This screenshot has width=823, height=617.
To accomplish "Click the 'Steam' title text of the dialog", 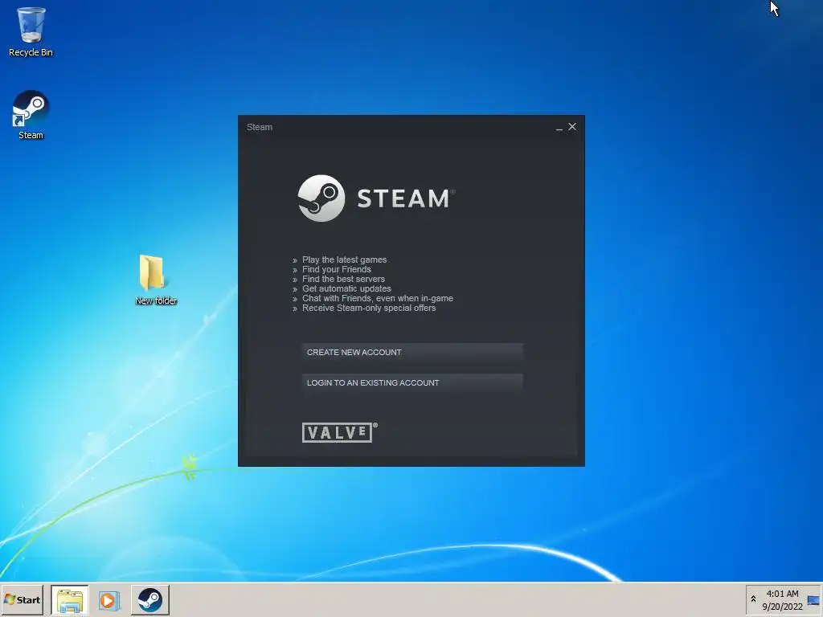I will (260, 127).
